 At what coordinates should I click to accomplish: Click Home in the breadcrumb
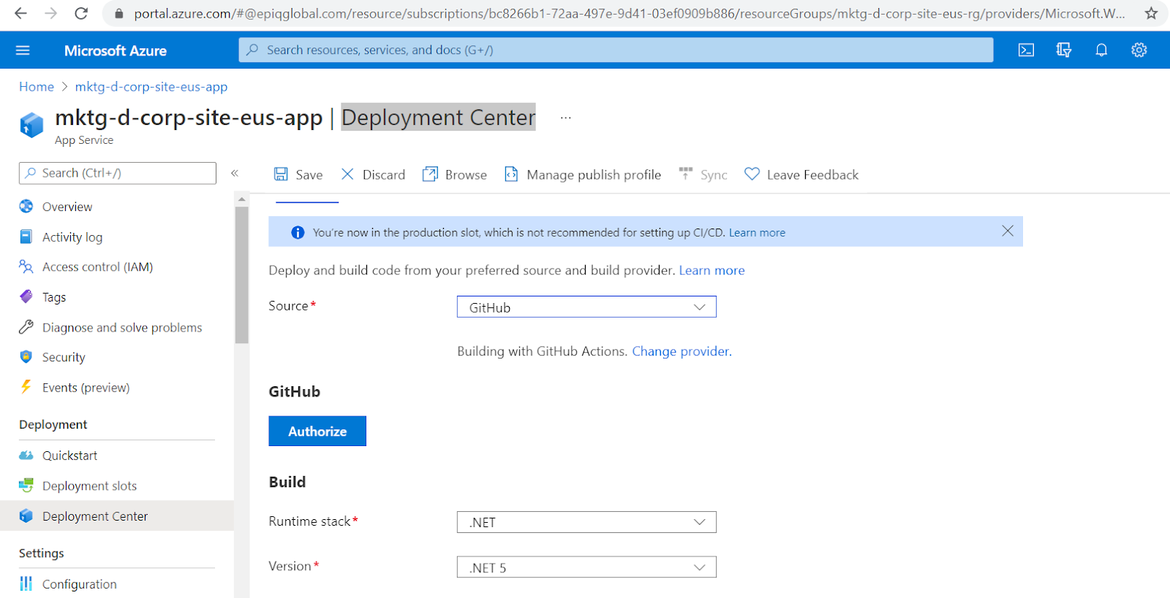click(x=37, y=86)
